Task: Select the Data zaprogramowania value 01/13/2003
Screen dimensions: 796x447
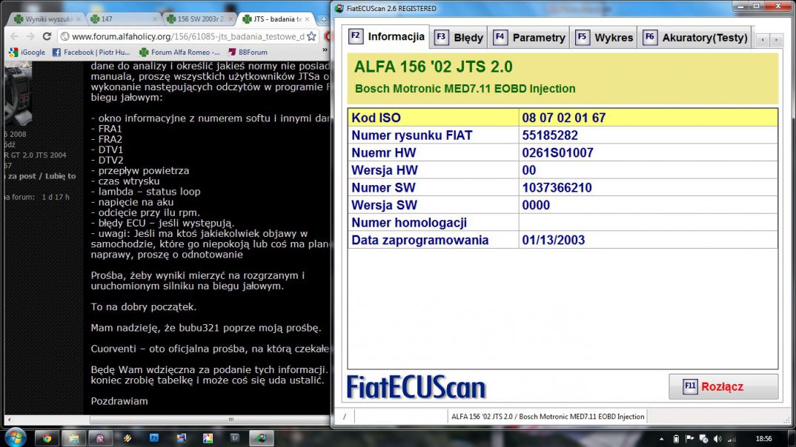Action: (554, 241)
